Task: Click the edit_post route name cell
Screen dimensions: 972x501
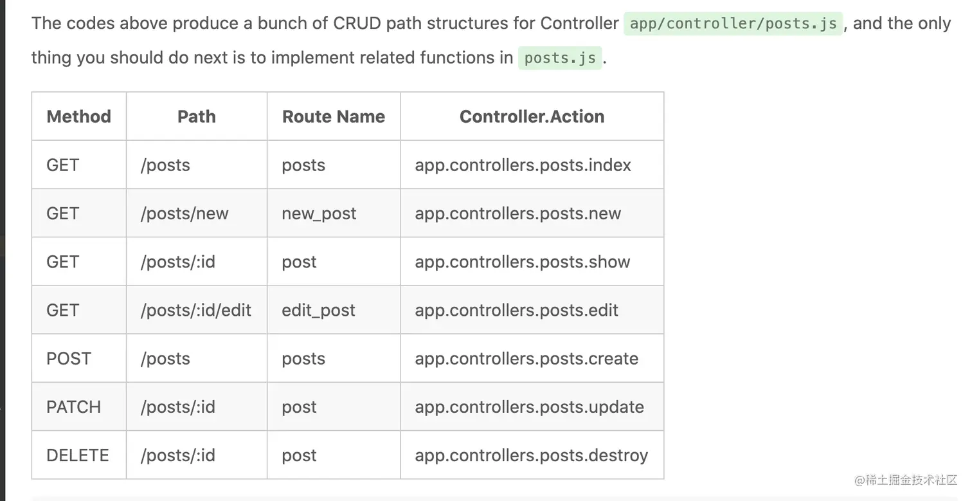Action: point(318,310)
